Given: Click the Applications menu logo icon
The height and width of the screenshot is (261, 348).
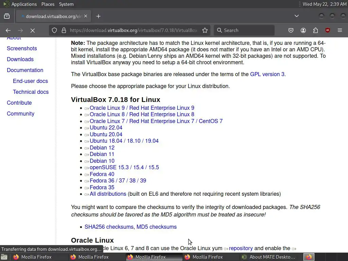Looking at the screenshot, I should pos(6,4).
